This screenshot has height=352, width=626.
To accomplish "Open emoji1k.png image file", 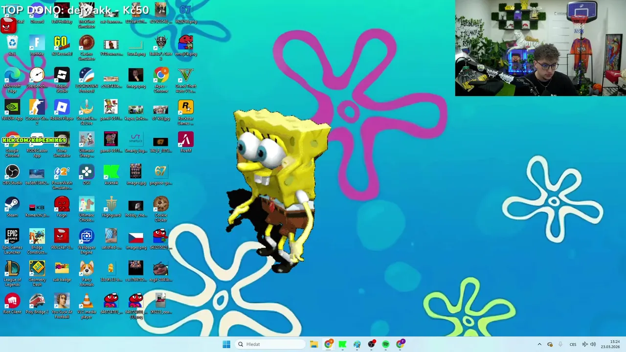I will (186, 45).
